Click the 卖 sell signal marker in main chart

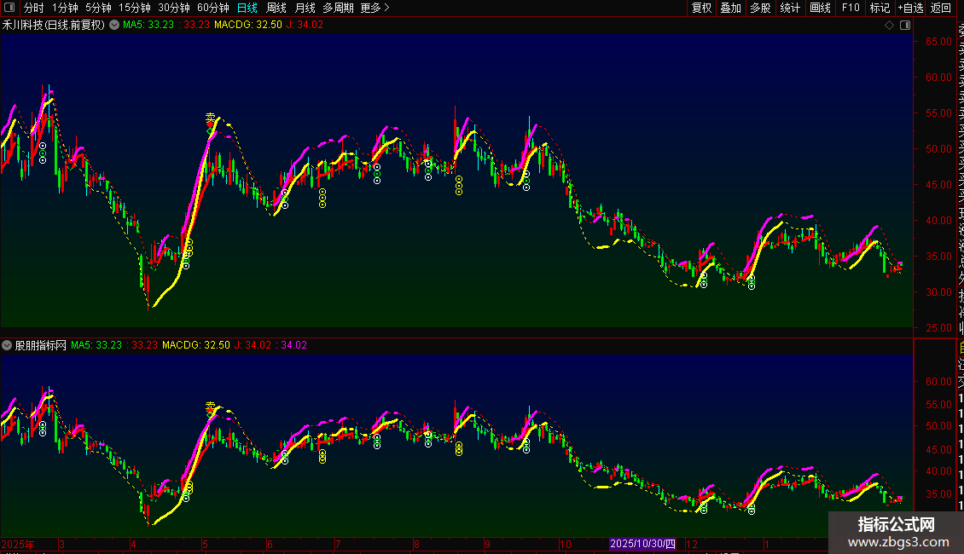pyautogui.click(x=210, y=118)
